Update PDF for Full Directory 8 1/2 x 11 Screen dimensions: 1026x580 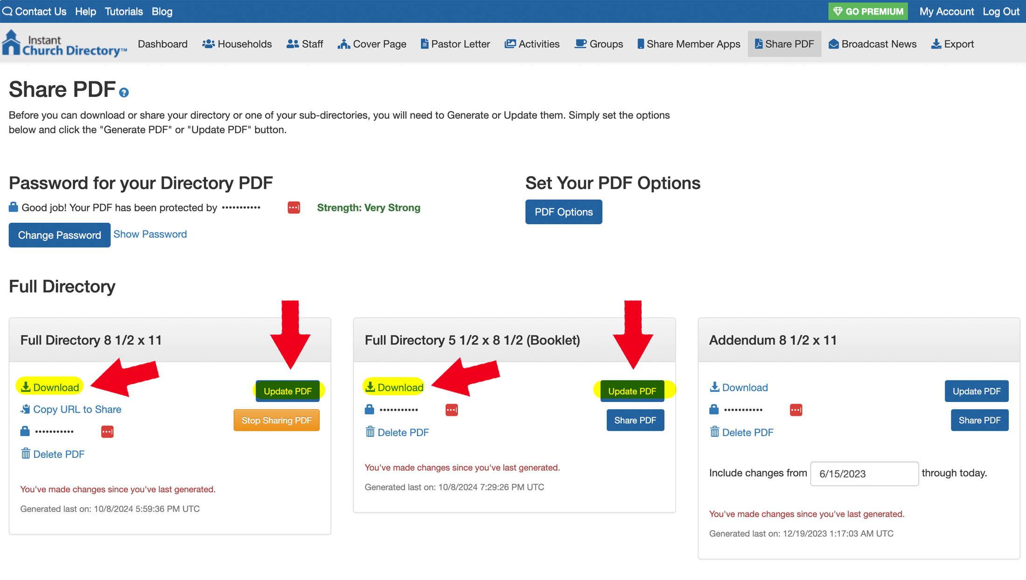[x=288, y=391]
